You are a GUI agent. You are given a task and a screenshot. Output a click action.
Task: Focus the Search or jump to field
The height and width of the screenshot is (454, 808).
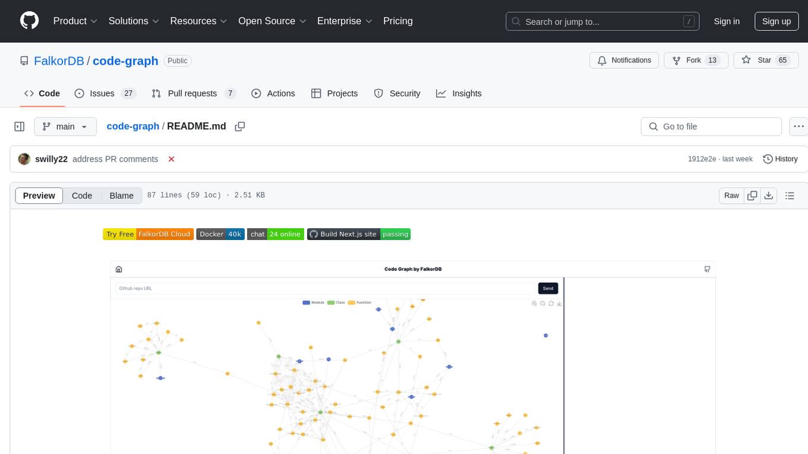[602, 21]
